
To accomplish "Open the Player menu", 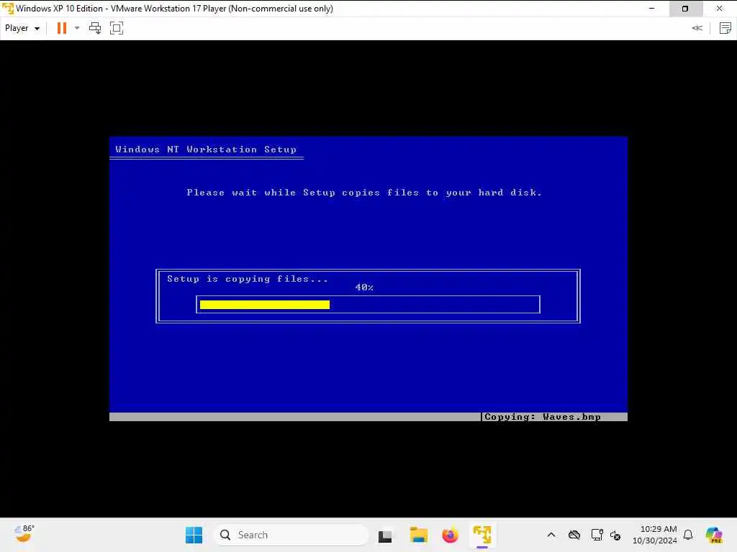I will [x=22, y=28].
